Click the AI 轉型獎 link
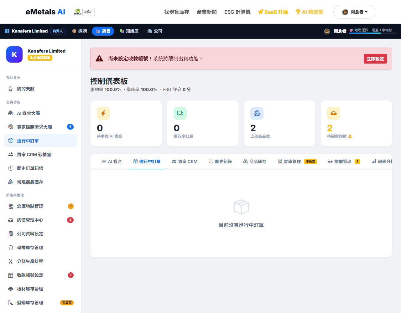This screenshot has width=401, height=313. click(309, 12)
